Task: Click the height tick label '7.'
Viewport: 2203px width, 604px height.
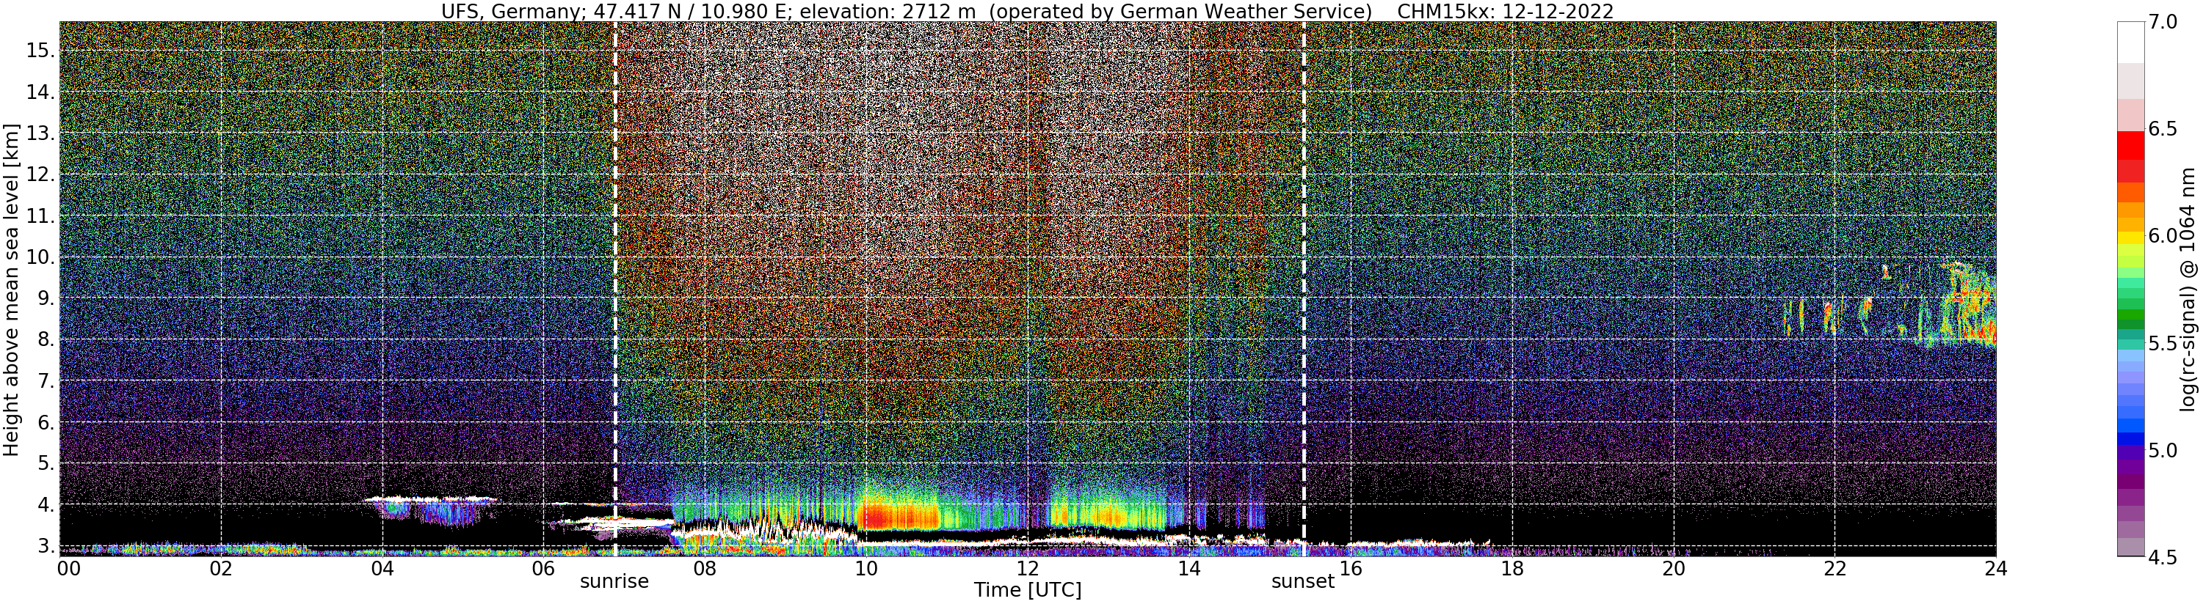Action: pyautogui.click(x=46, y=381)
